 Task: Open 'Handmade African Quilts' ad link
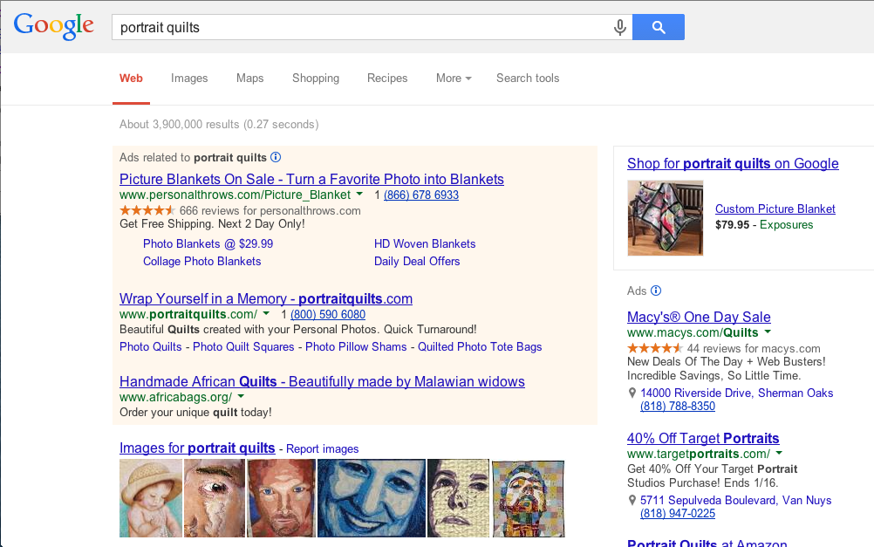pos(322,381)
